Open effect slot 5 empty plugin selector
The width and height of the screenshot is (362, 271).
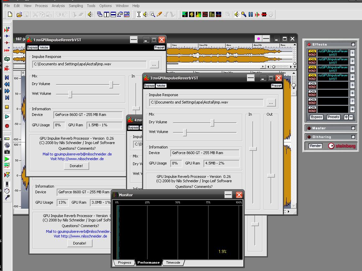[x=333, y=85]
